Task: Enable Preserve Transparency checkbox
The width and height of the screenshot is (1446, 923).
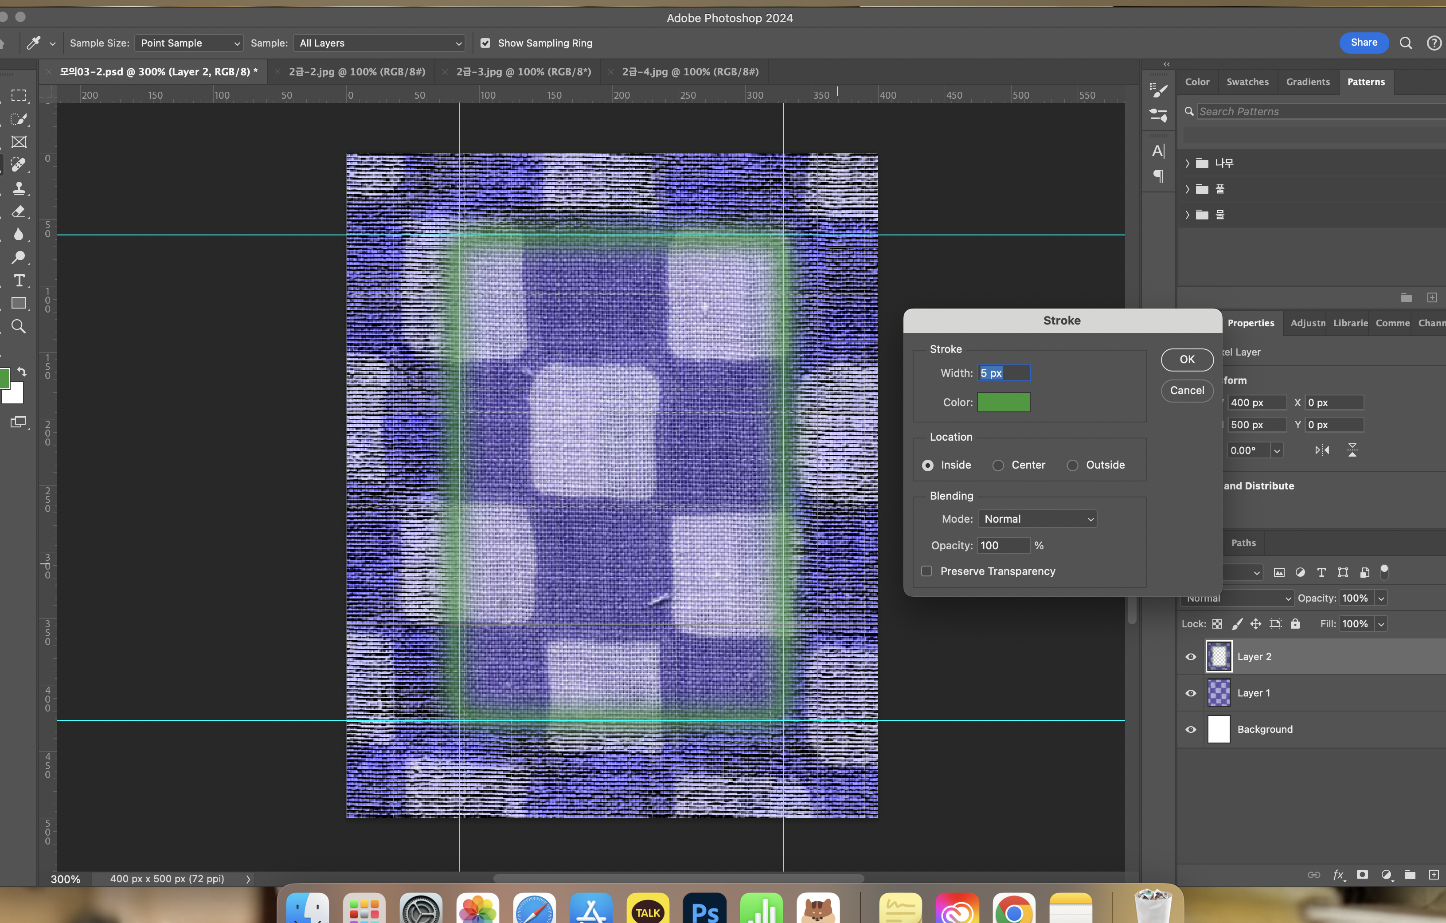Action: pos(926,571)
